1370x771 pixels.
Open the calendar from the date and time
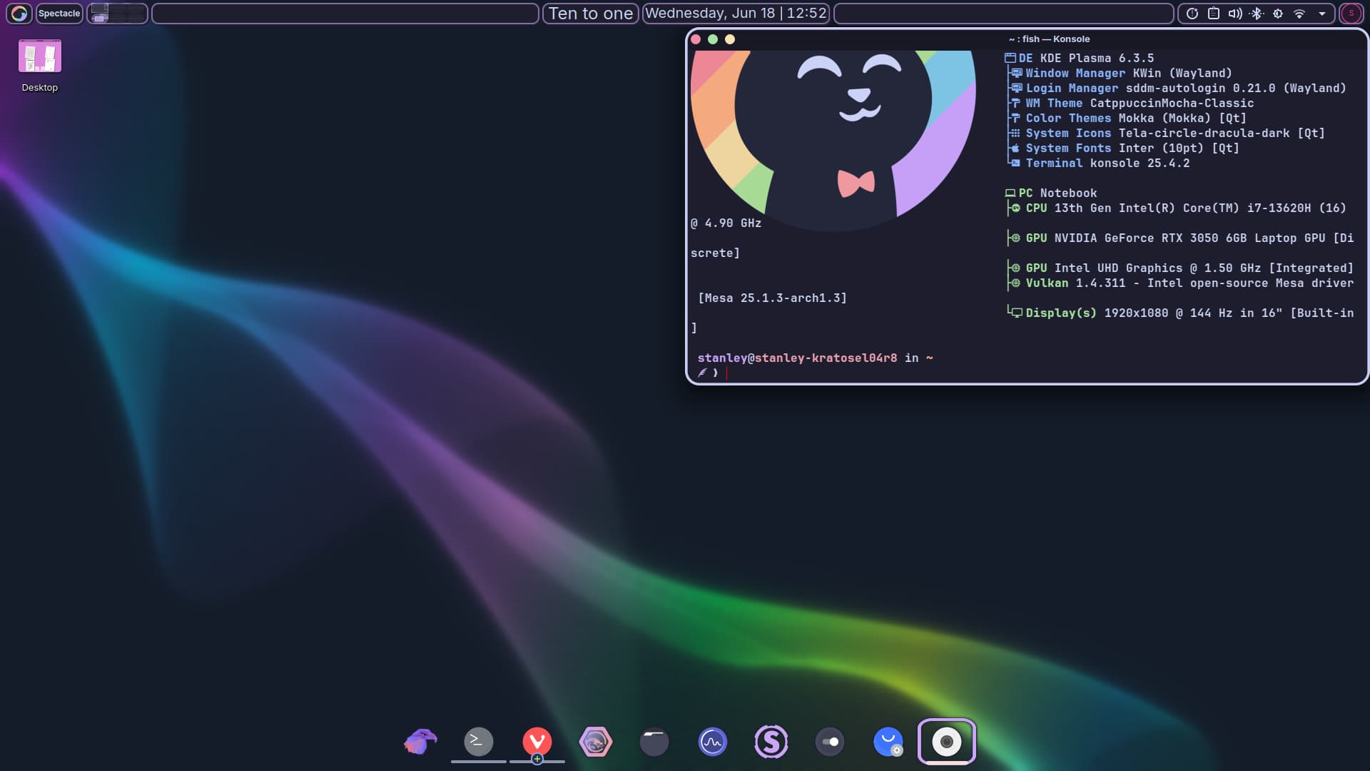coord(736,13)
